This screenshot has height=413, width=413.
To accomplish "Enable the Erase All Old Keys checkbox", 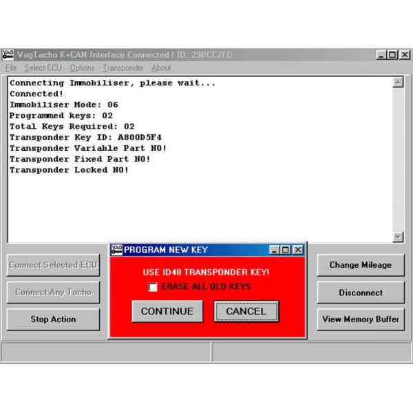I will [153, 287].
